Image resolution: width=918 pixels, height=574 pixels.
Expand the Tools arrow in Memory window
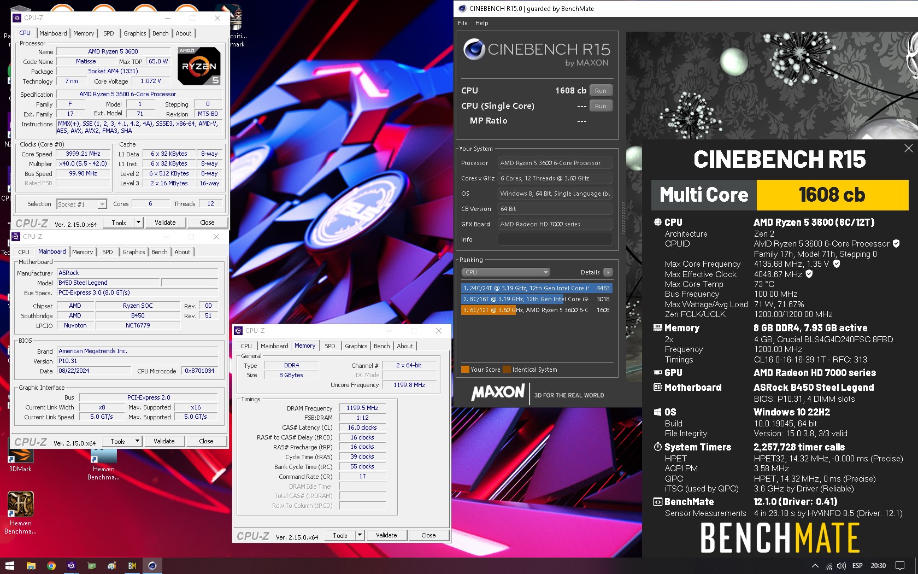coord(360,535)
